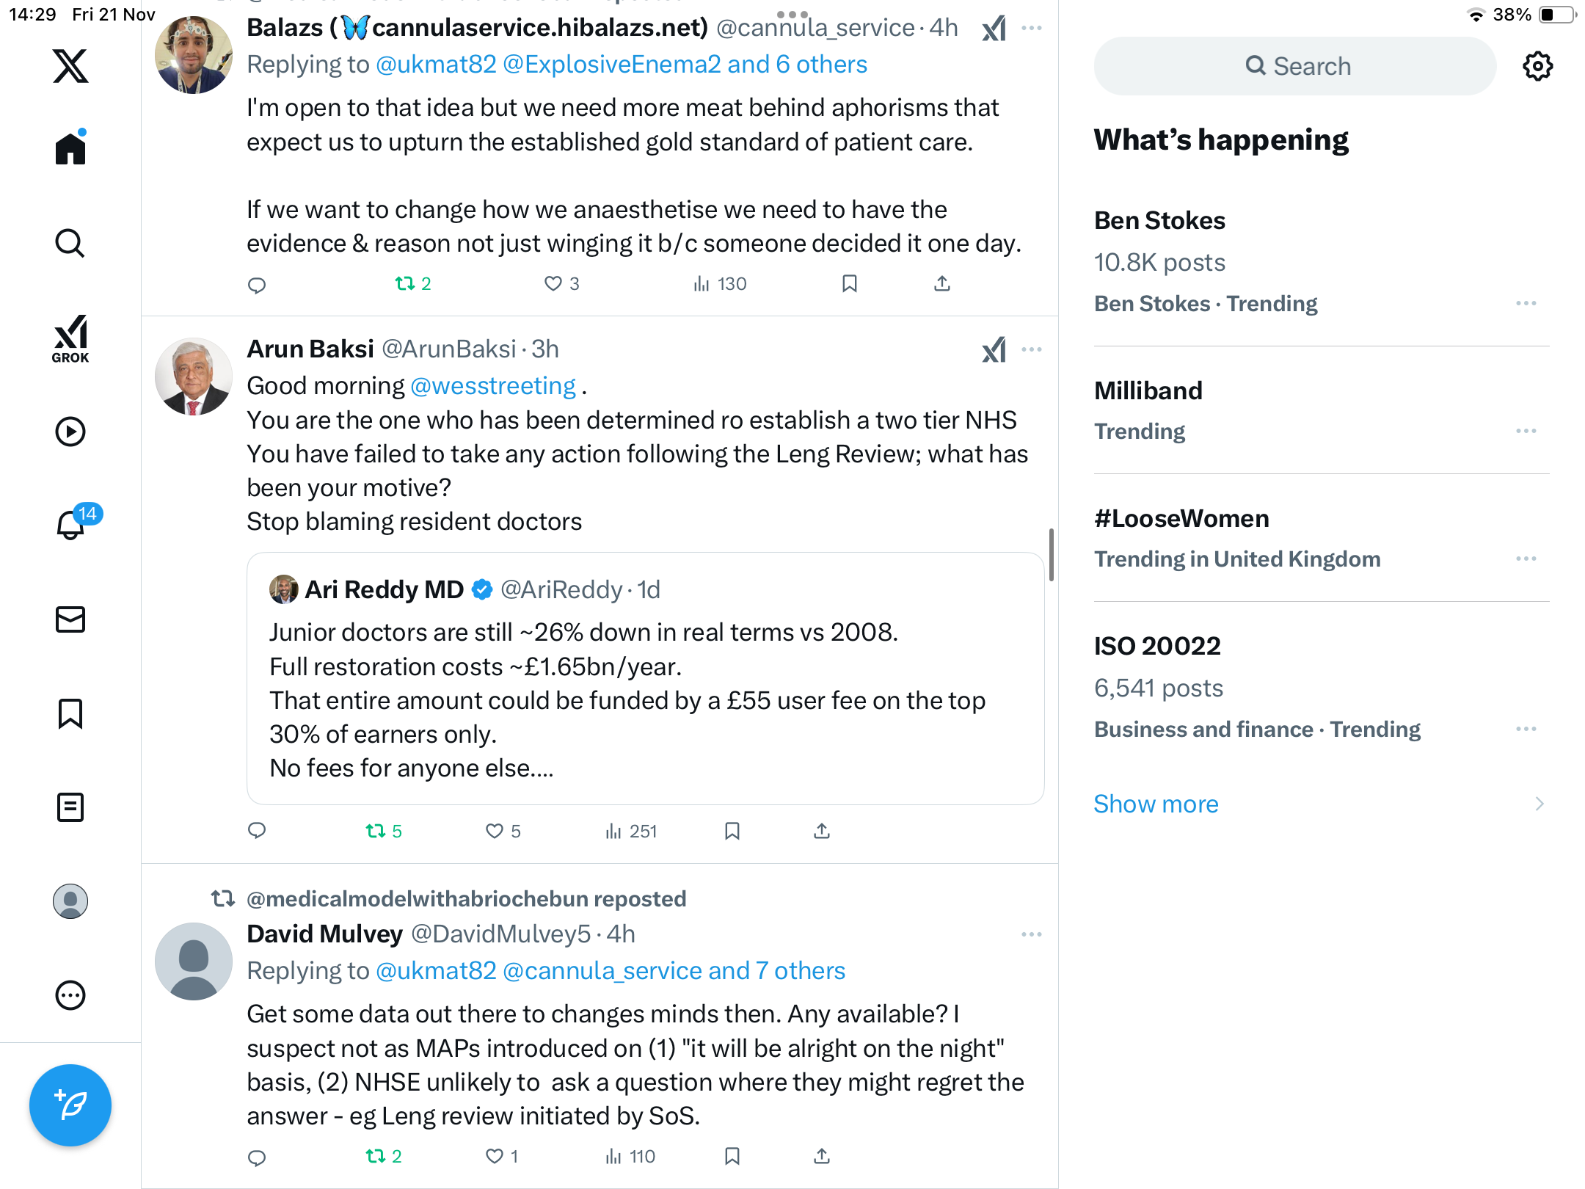Open the Bookmarks sidebar icon
Screen dimensions: 1585x1189
point(70,713)
